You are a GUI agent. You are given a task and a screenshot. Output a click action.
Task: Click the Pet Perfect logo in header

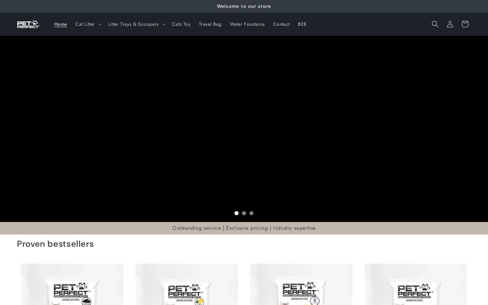click(x=29, y=24)
